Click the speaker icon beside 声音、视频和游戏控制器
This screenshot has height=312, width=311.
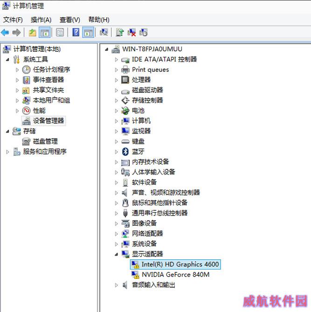(125, 193)
